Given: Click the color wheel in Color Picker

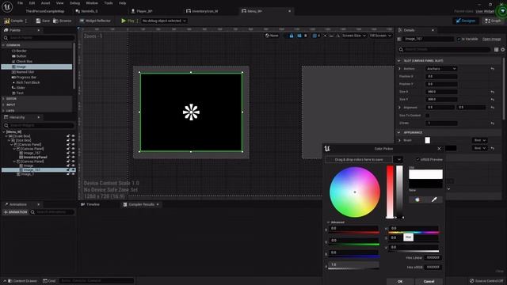Looking at the screenshot, I should [x=355, y=192].
